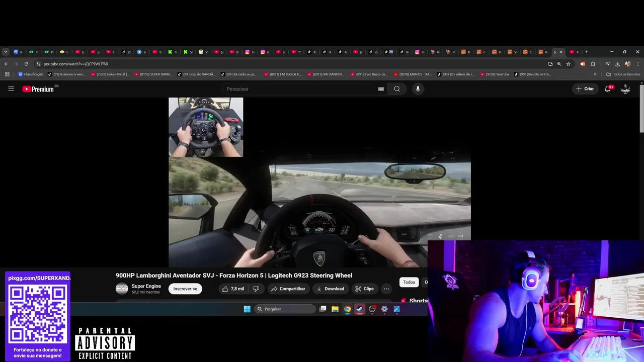Open the (7292) Enéas Metal bookmark
Screen dimensions: 644x362
(x=110, y=74)
